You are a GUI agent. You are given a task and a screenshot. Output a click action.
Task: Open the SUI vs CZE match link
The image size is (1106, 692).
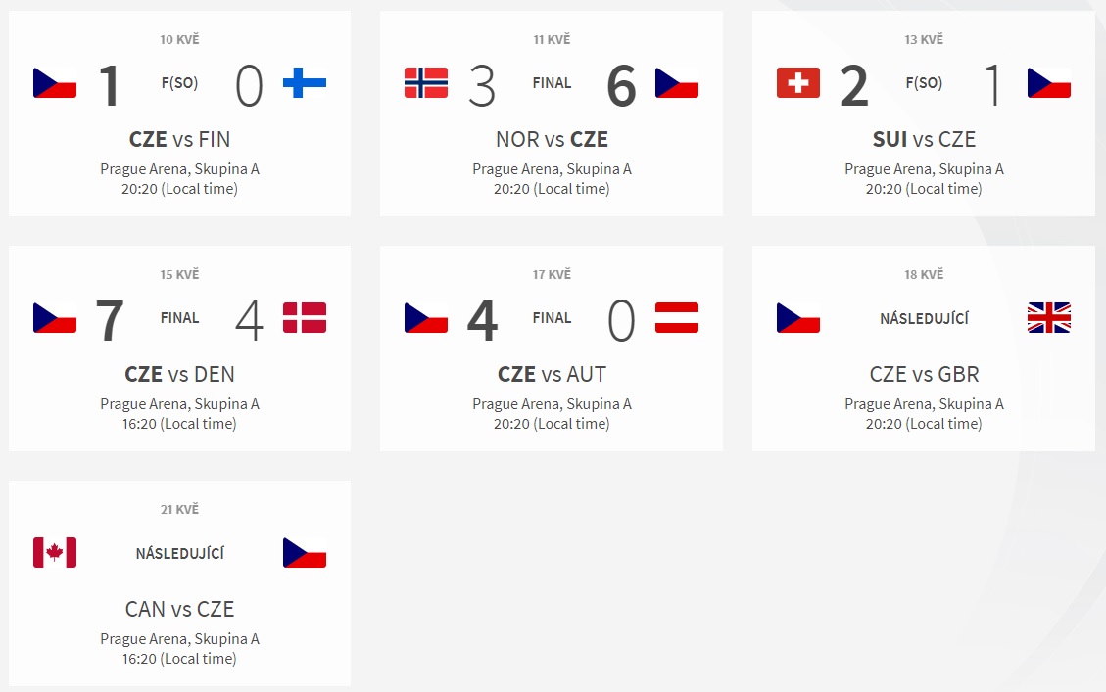(x=924, y=140)
